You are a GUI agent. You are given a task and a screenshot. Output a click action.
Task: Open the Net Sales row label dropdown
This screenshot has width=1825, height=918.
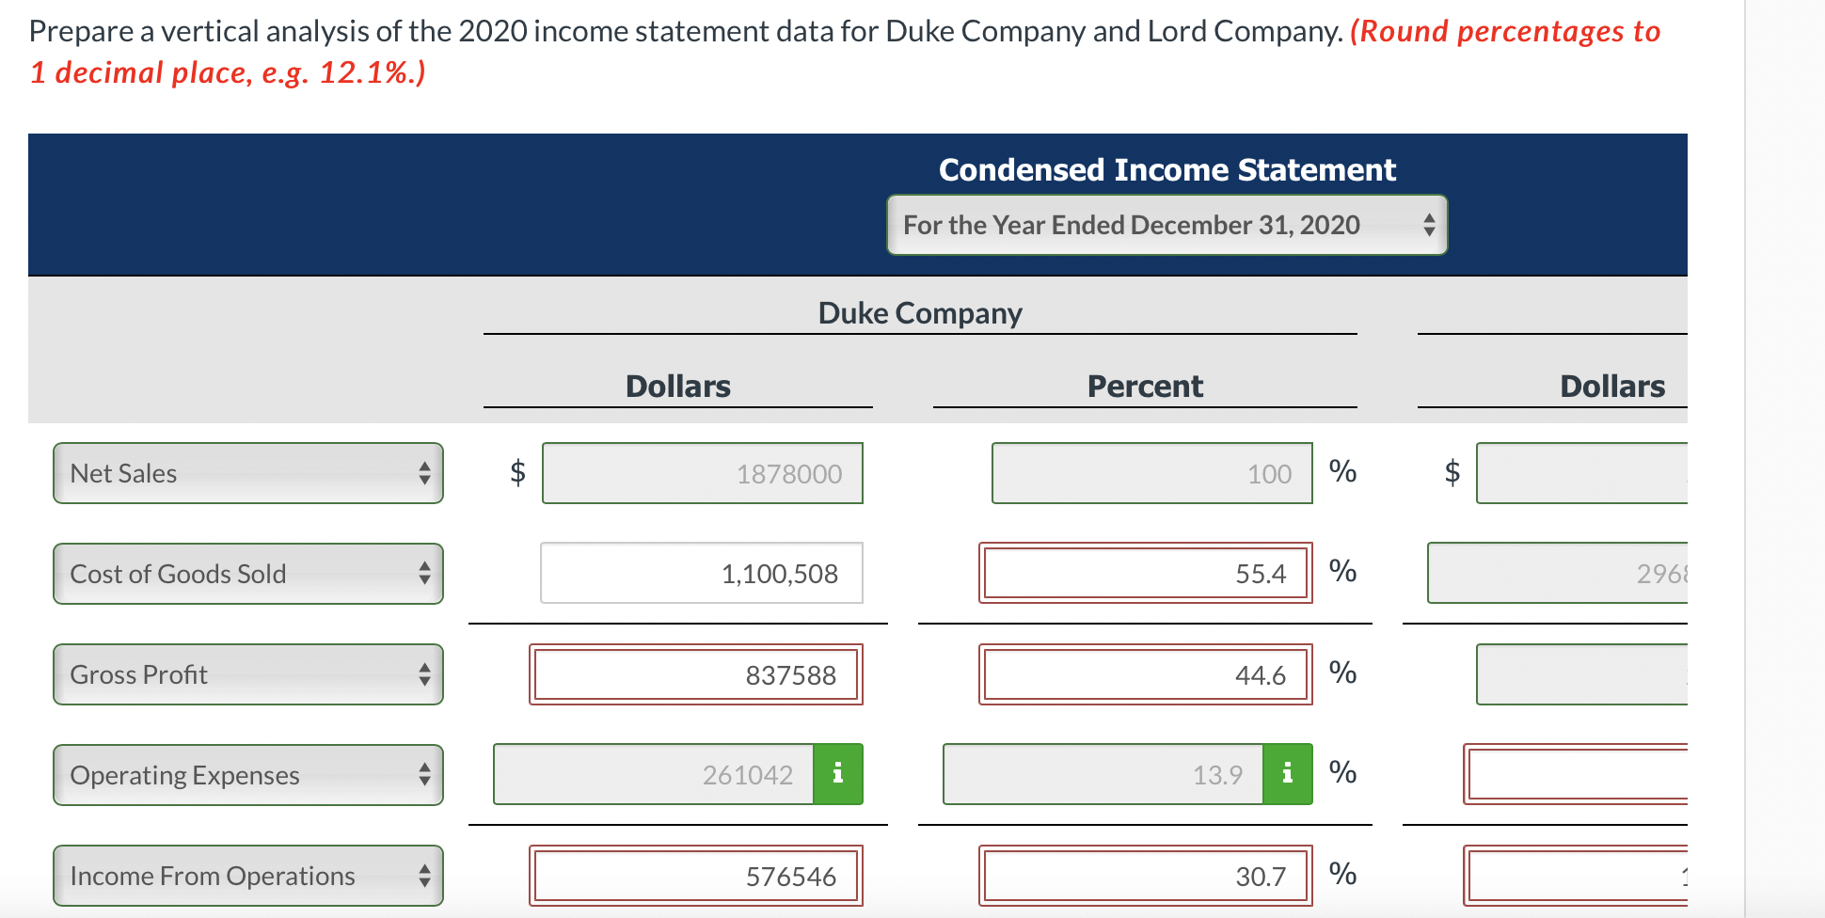pyautogui.click(x=247, y=473)
